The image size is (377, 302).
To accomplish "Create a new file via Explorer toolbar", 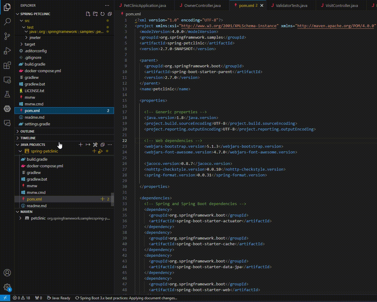I will point(88,14).
